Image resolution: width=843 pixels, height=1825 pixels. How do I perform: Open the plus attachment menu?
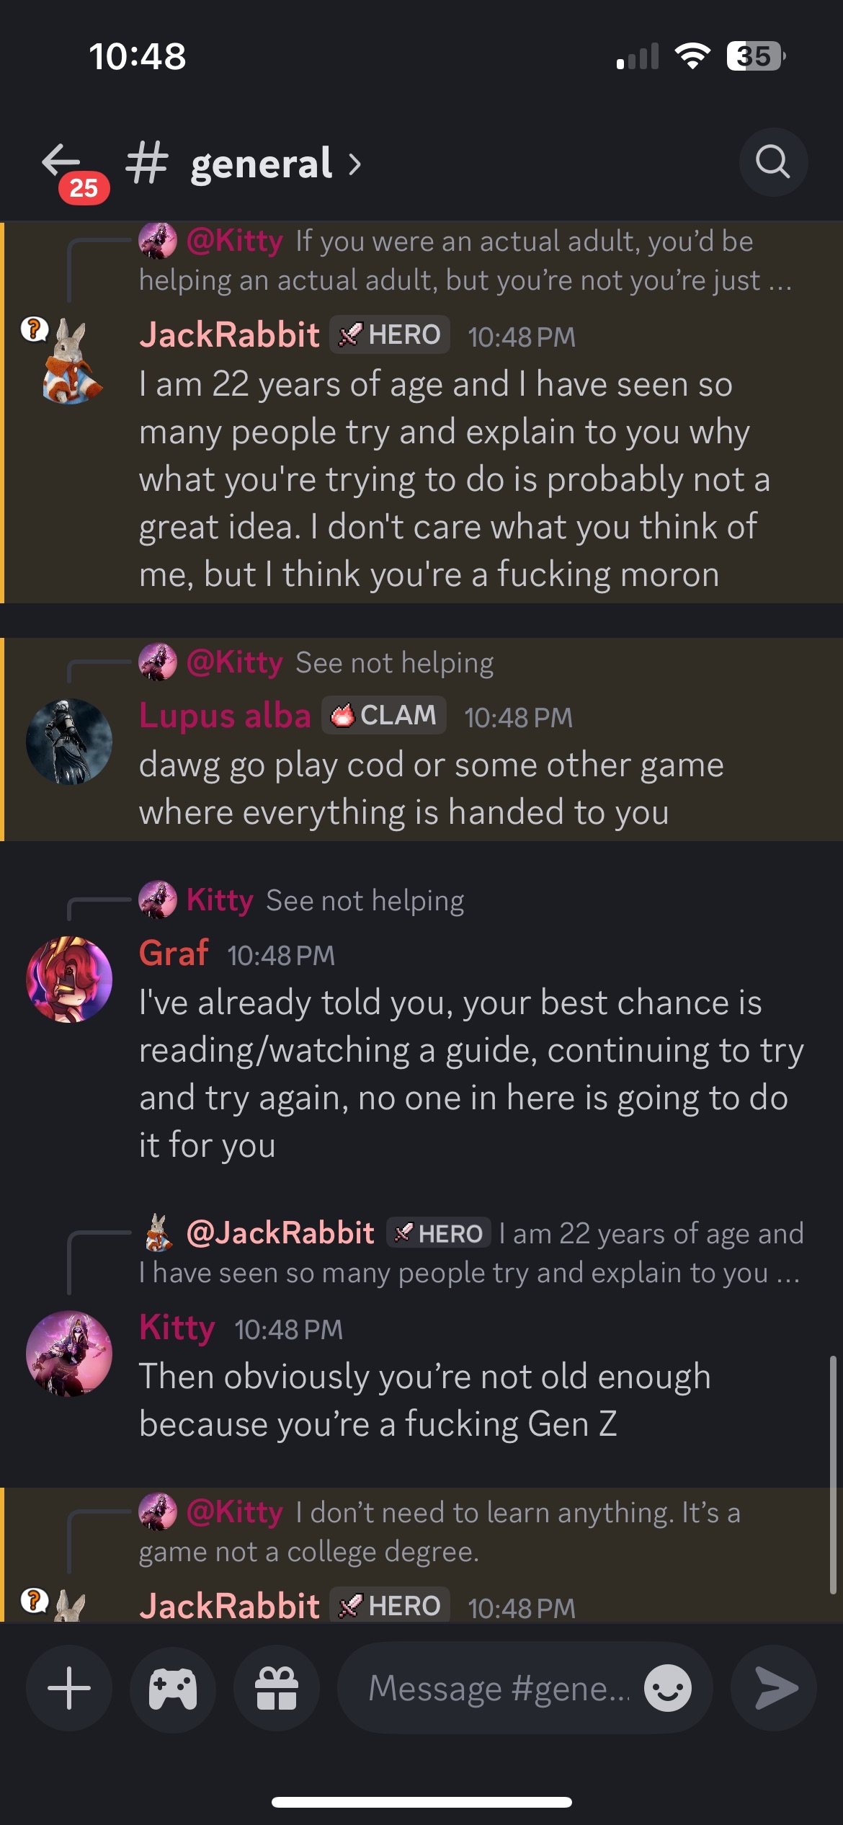pyautogui.click(x=69, y=1688)
